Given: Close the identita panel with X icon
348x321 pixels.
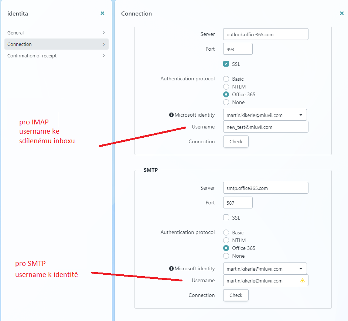Looking at the screenshot, I should point(102,13).
